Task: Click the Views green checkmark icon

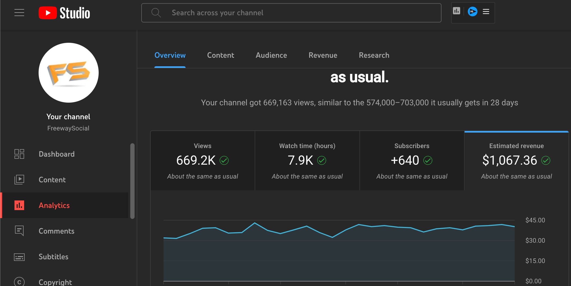Action: tap(224, 160)
